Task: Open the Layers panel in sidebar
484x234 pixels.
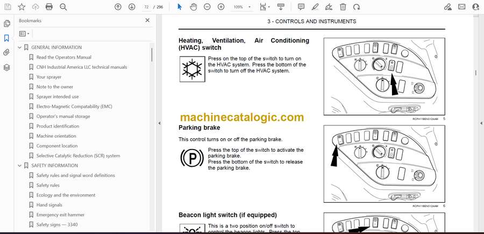Action: (x=6, y=67)
